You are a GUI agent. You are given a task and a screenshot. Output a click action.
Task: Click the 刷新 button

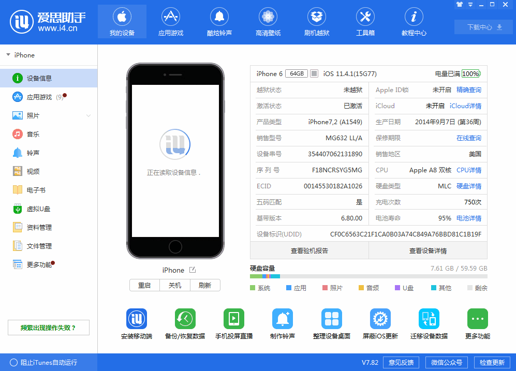coord(205,285)
